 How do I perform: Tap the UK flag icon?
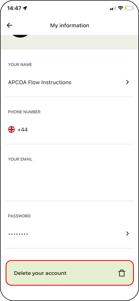[11, 130]
